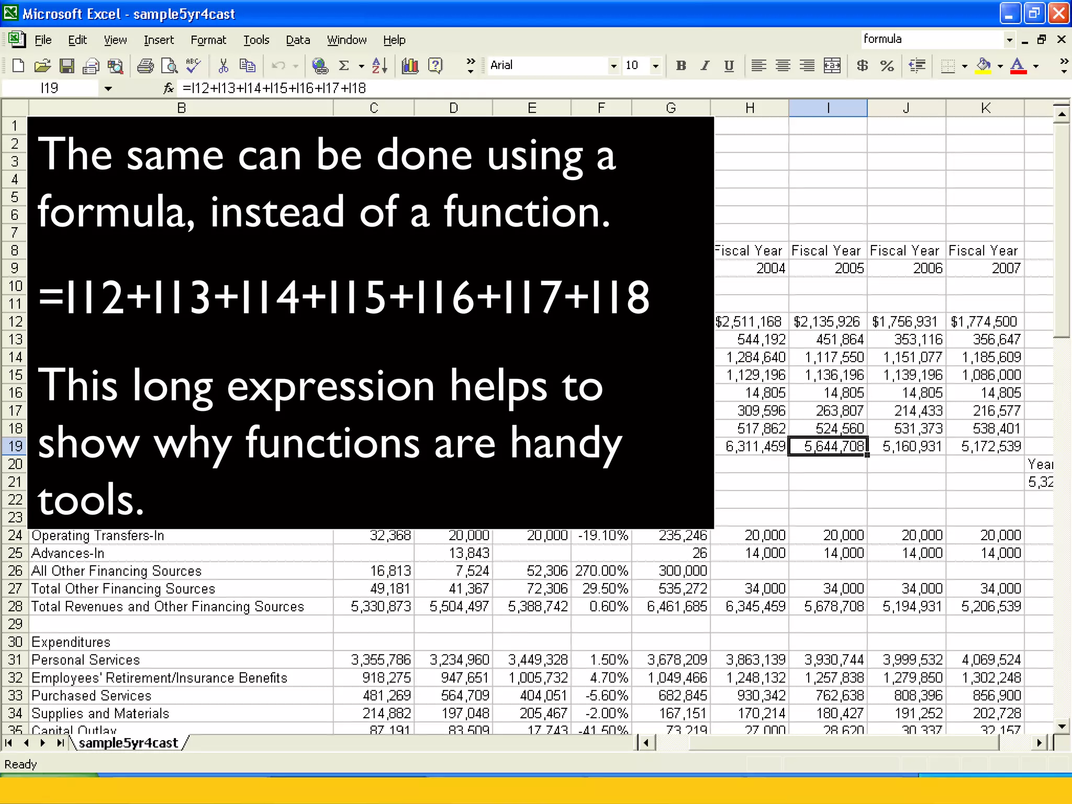Screen dimensions: 1072x804
Task: Click cell I19 value 5,644,708
Action: coord(828,446)
